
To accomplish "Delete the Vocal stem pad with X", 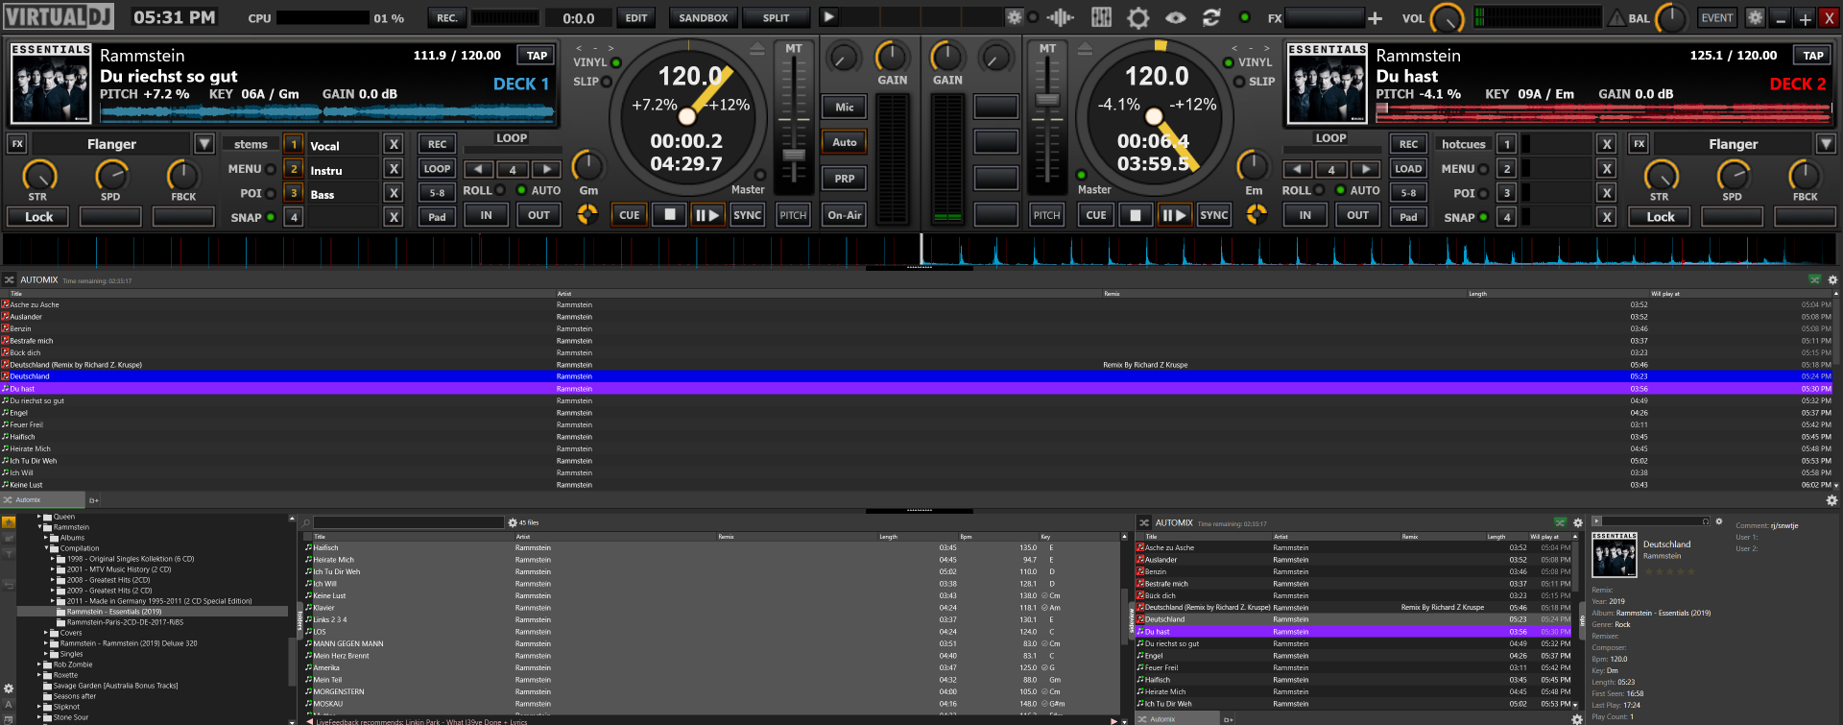I will pyautogui.click(x=394, y=144).
